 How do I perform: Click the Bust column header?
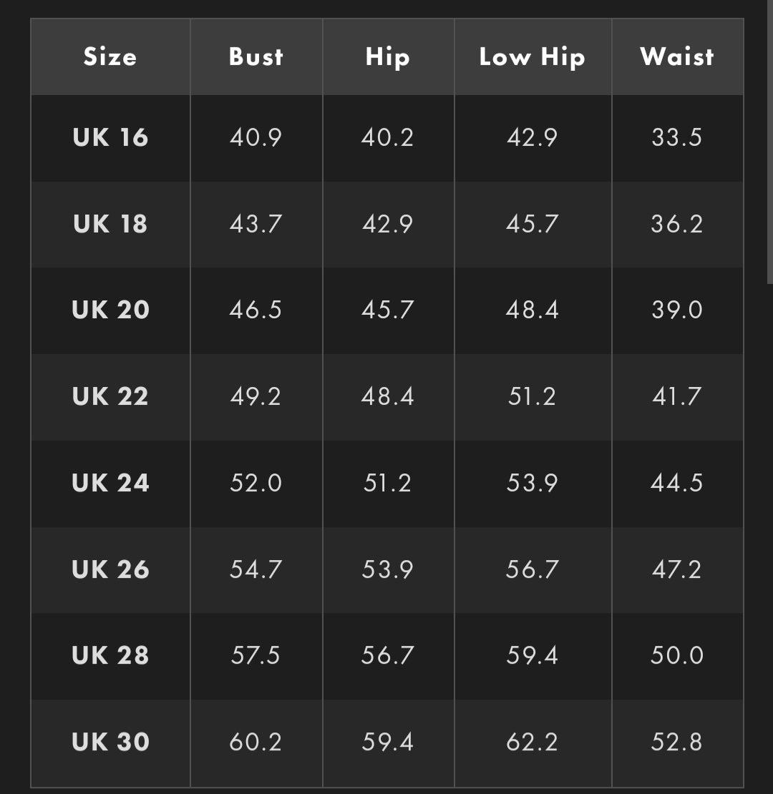tap(256, 57)
